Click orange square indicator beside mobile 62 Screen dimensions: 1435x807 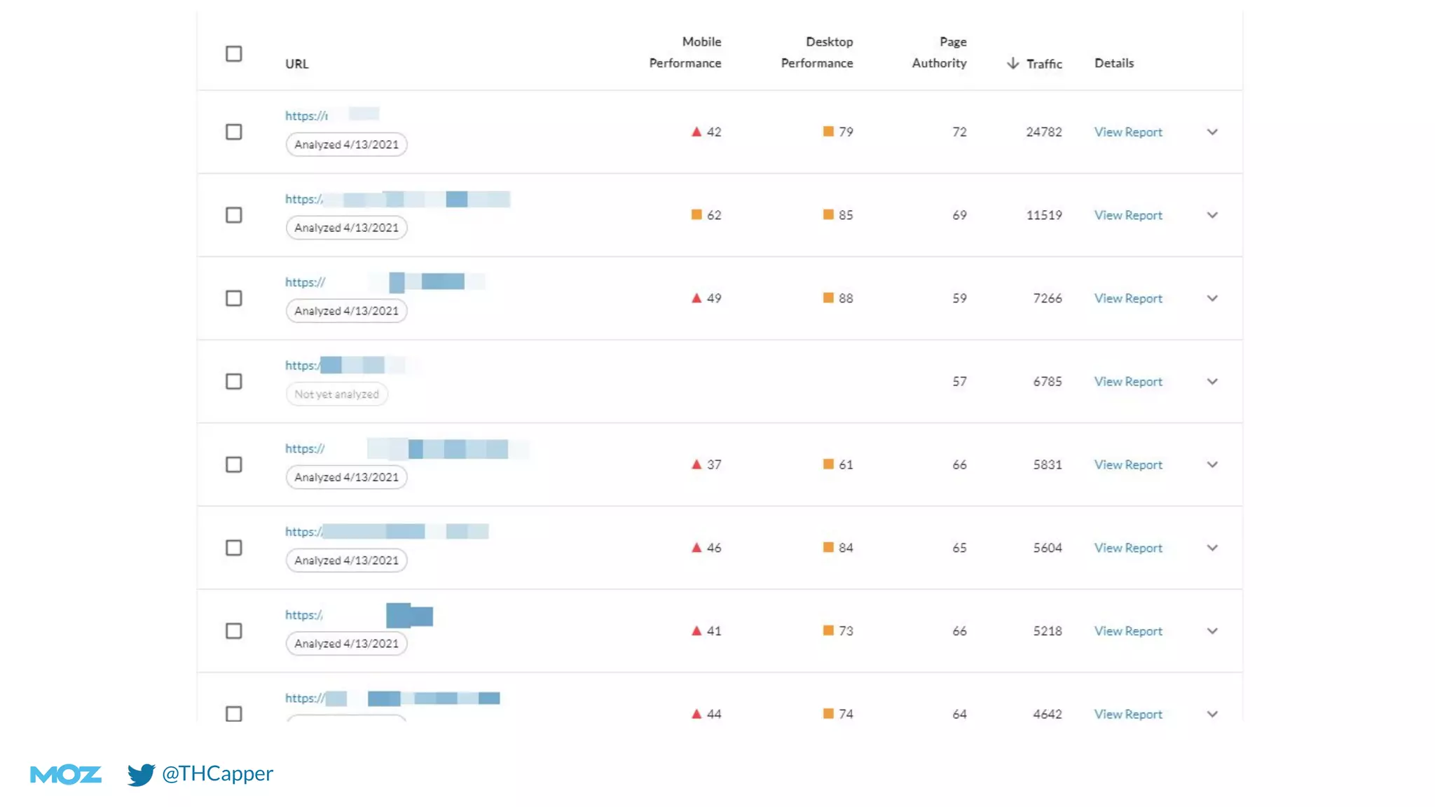click(696, 214)
